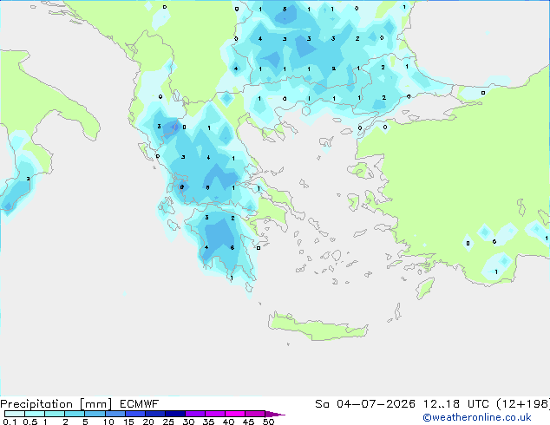Screen dimensions: 550x425
Task: Click the '50' legend scale label
Action: click(268, 422)
